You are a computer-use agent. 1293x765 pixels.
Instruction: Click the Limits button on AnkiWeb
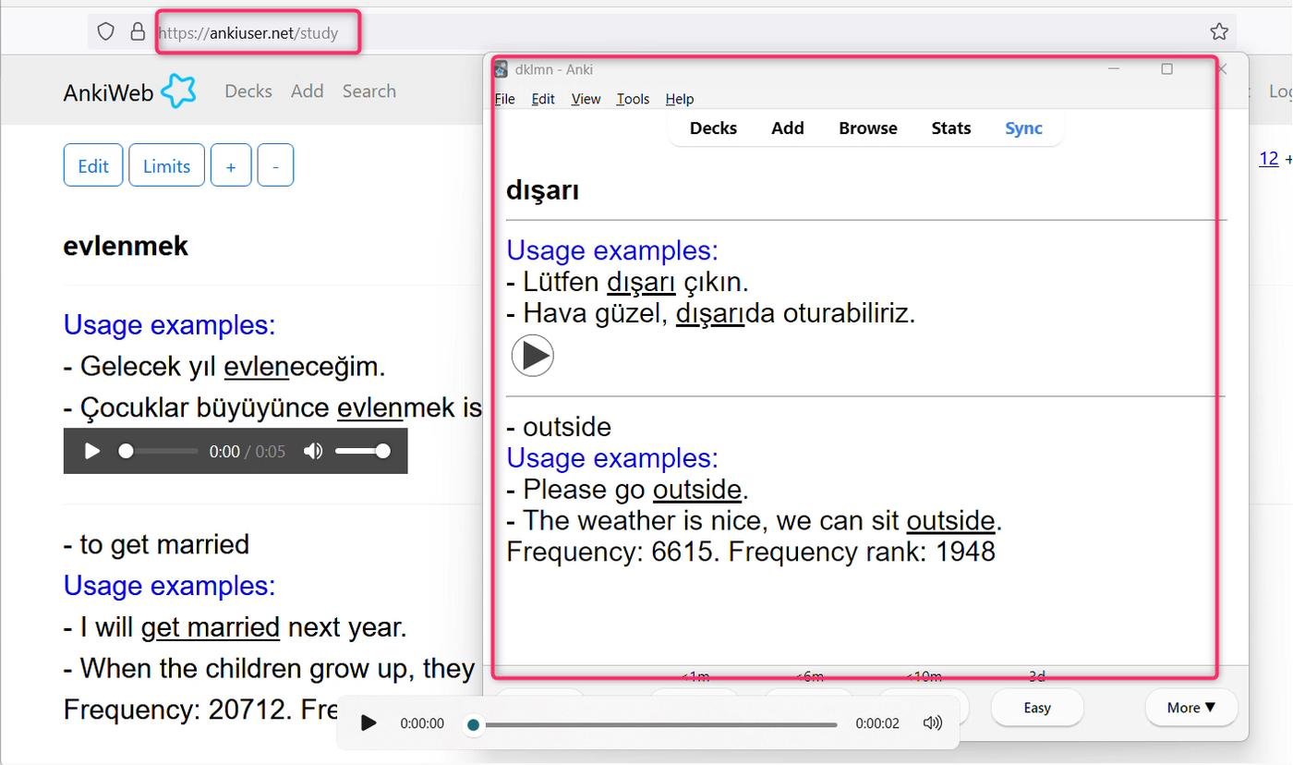(166, 166)
